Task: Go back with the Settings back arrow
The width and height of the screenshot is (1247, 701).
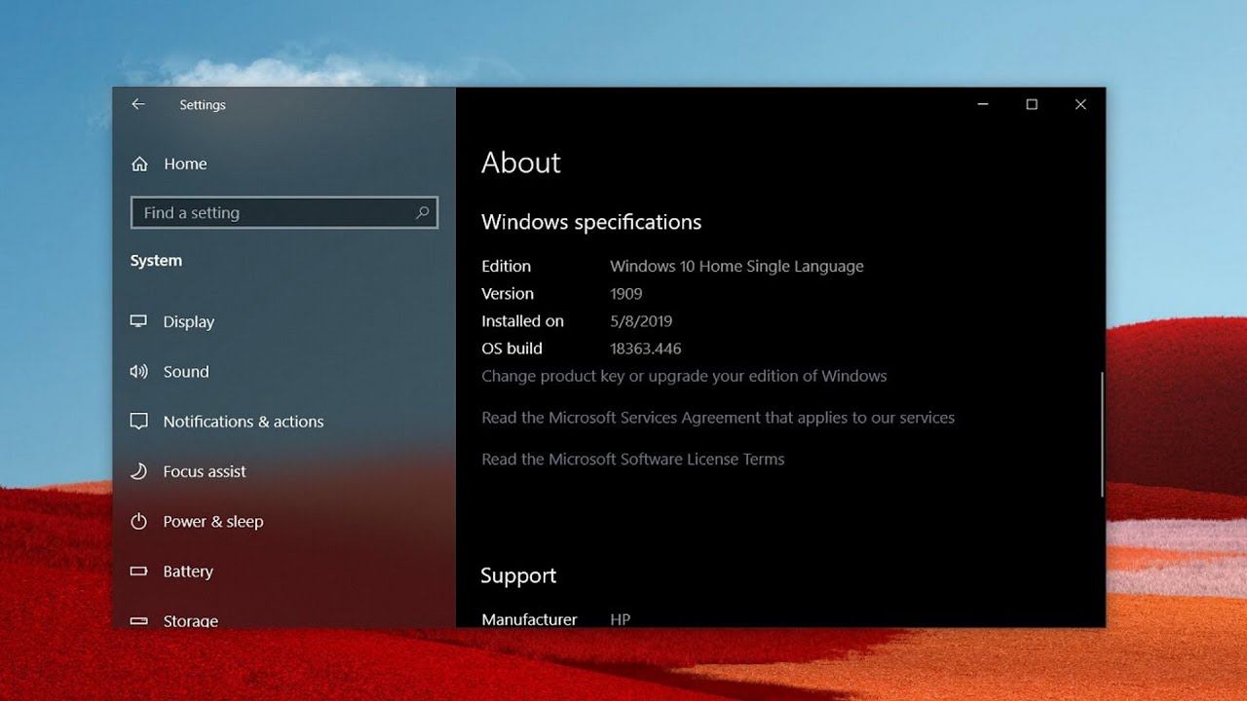Action: pos(138,104)
